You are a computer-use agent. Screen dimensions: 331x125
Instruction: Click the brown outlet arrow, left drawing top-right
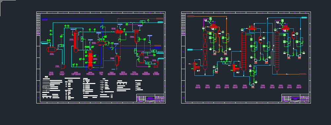(x=160, y=19)
